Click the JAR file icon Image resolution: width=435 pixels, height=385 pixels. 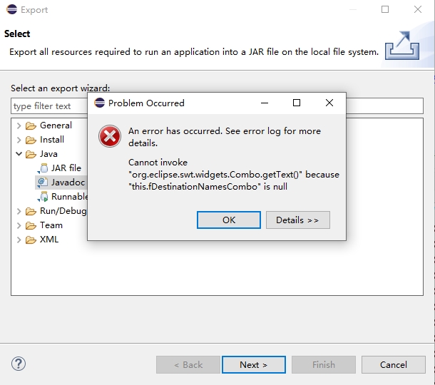(x=43, y=168)
